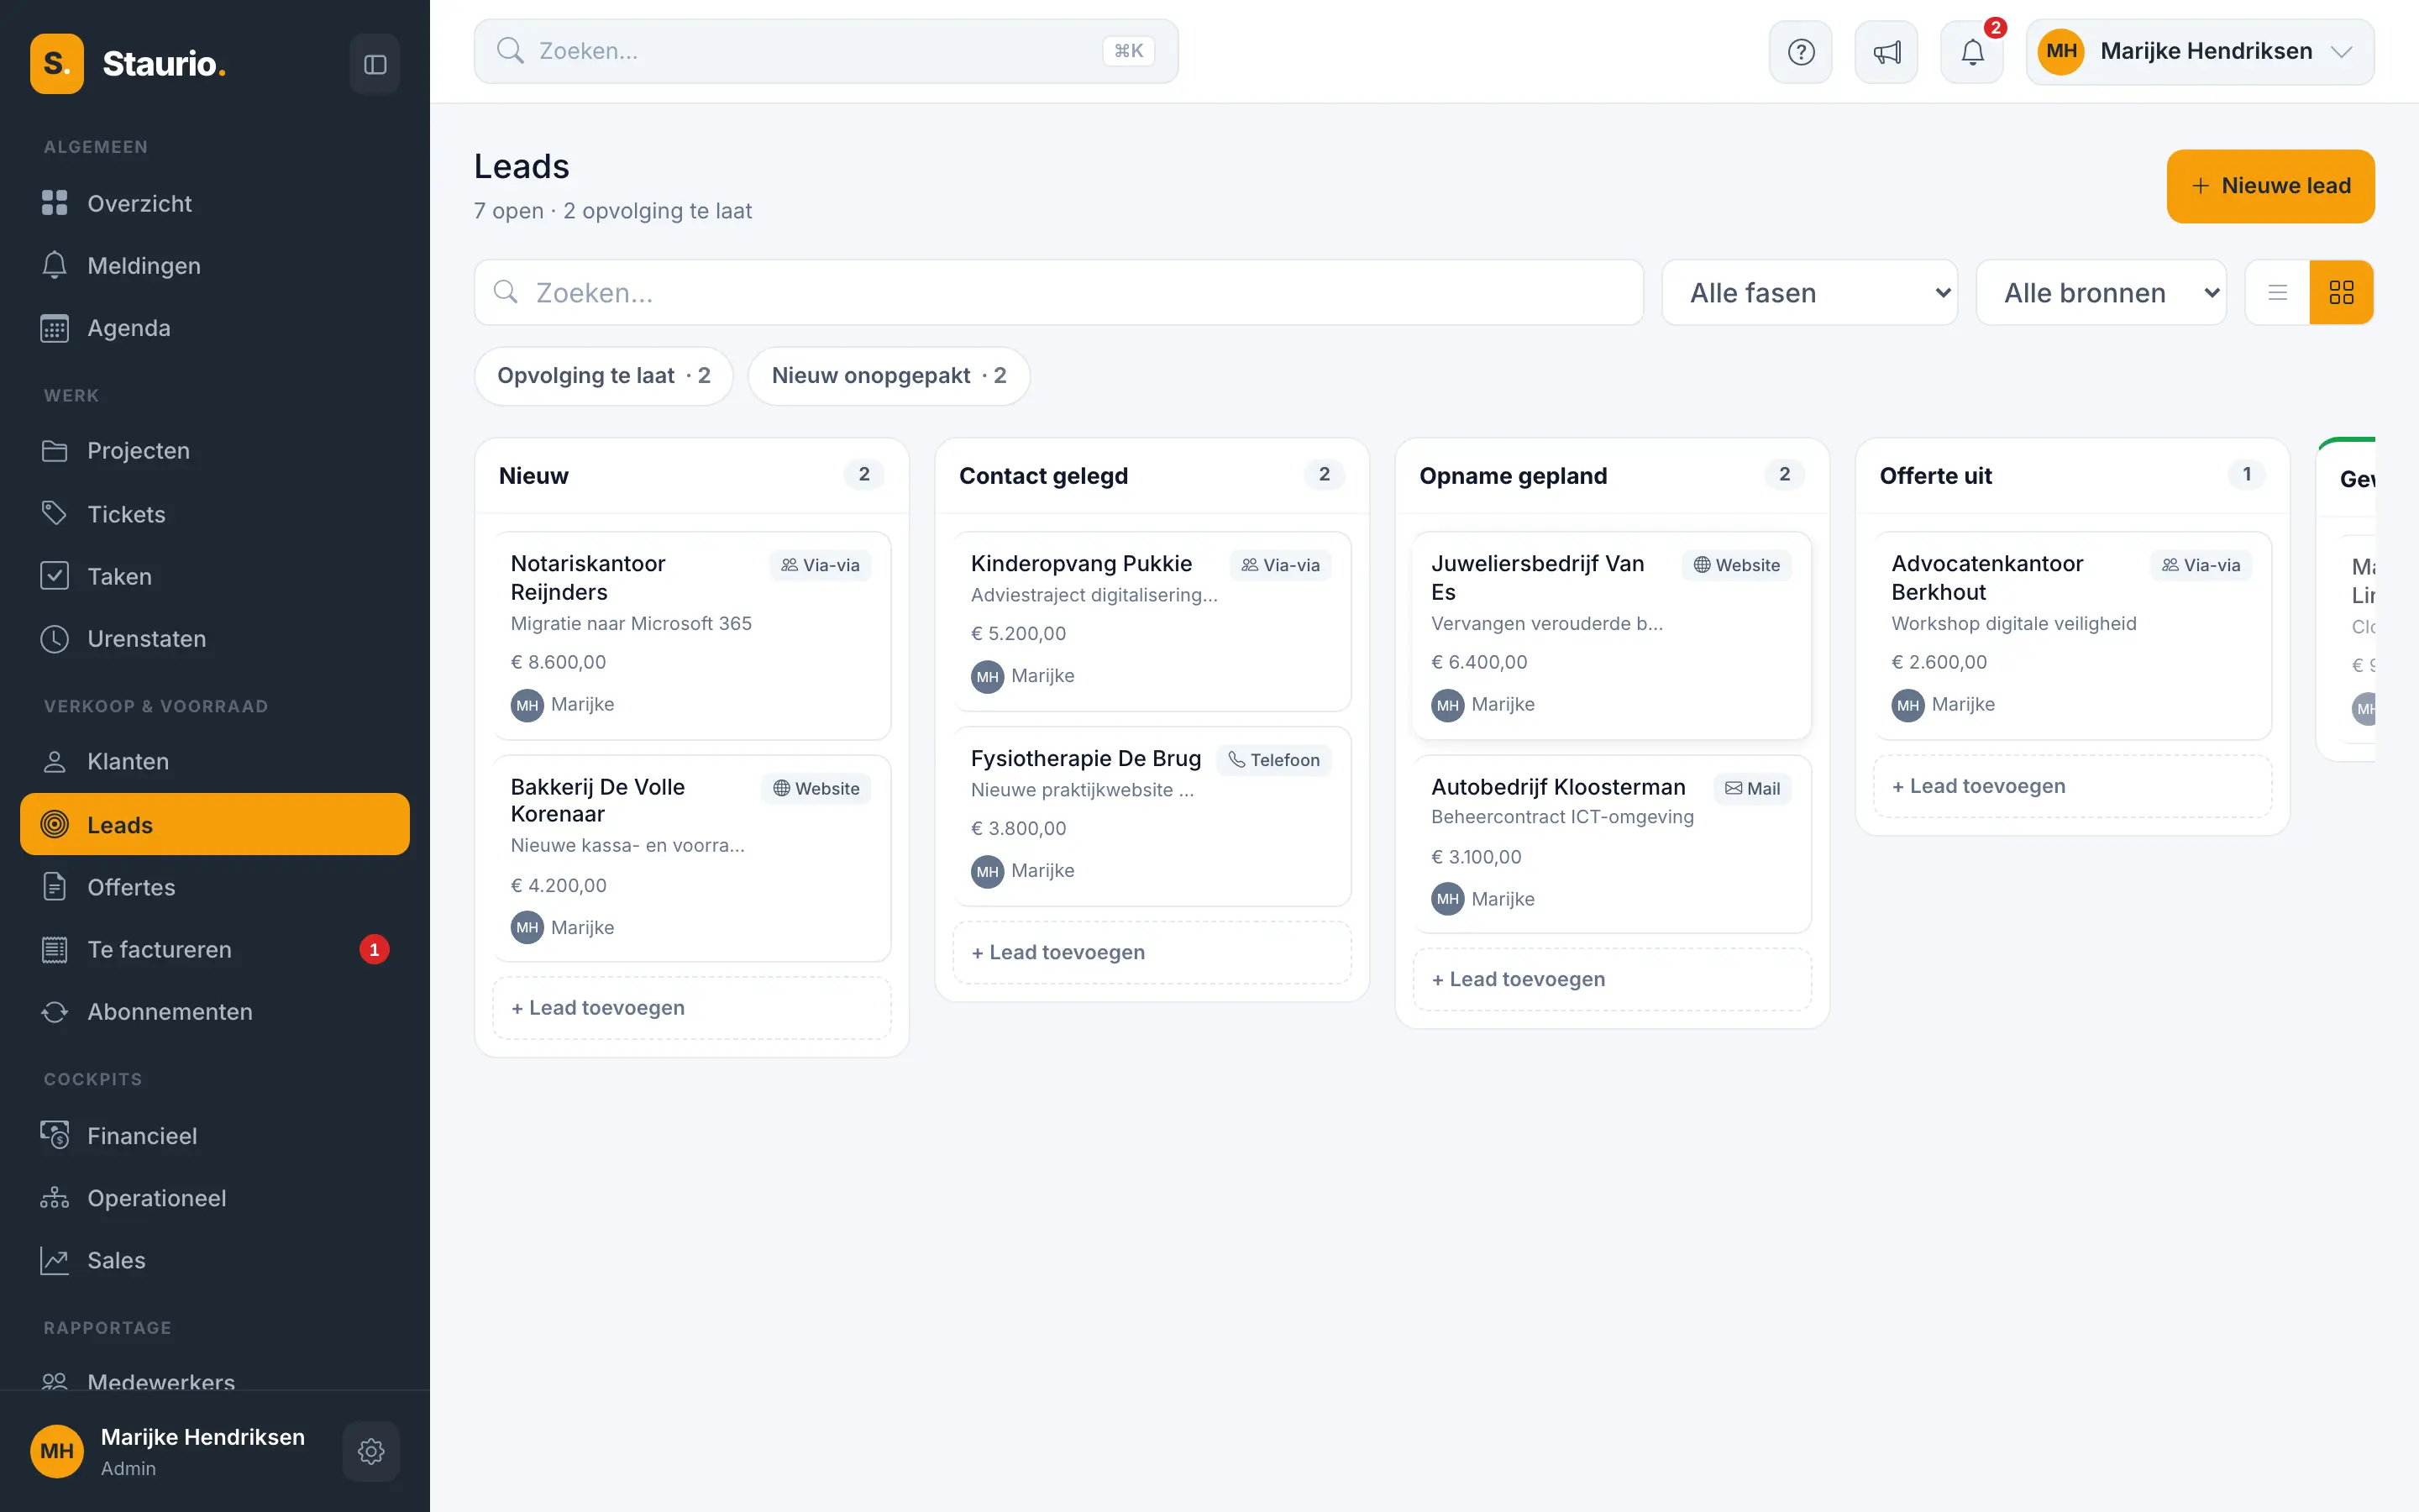
Task: Open the Kinderopvang Pukkie lead card
Action: [1152, 621]
